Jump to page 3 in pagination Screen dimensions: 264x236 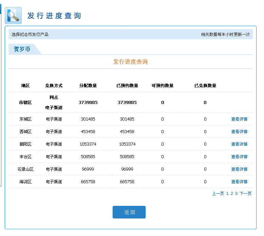point(236,194)
